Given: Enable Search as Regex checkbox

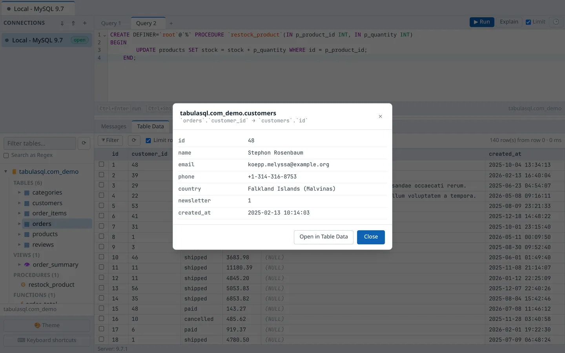Looking at the screenshot, I should [x=6, y=156].
